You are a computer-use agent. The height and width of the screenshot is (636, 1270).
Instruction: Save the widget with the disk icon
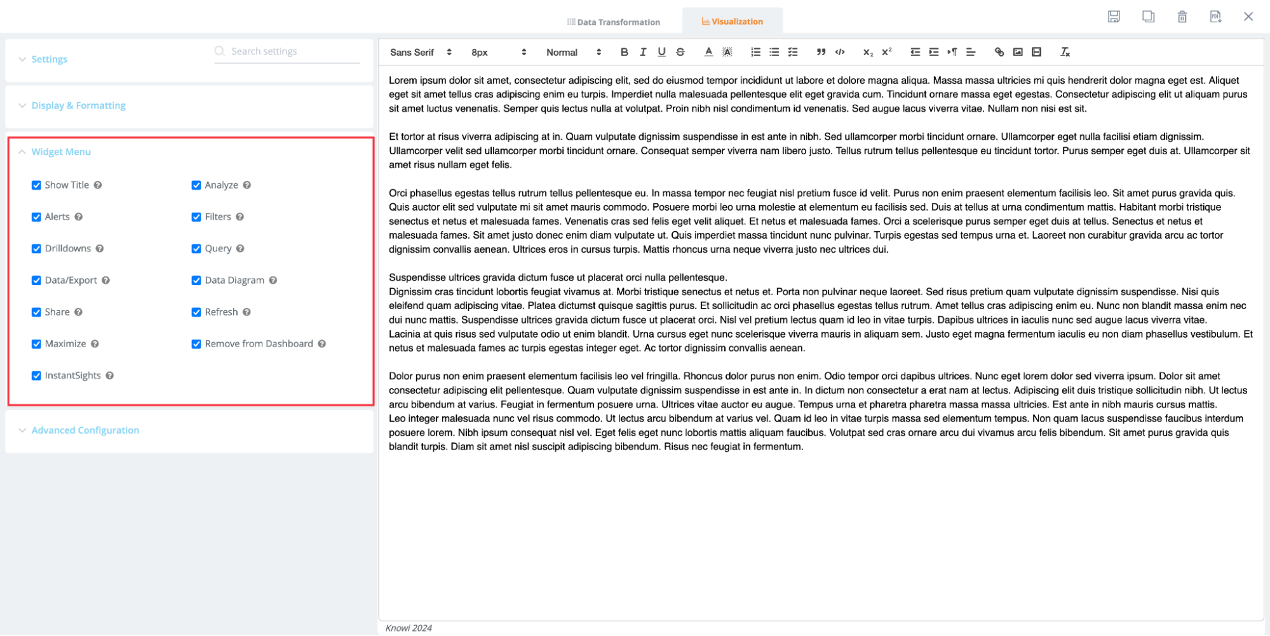click(x=1115, y=17)
